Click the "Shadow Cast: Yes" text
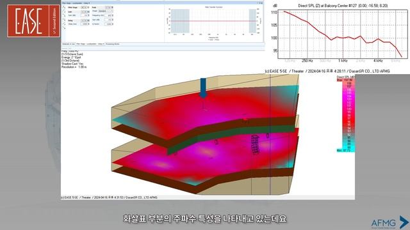Screen dimensions: 410x230 tap(72, 64)
